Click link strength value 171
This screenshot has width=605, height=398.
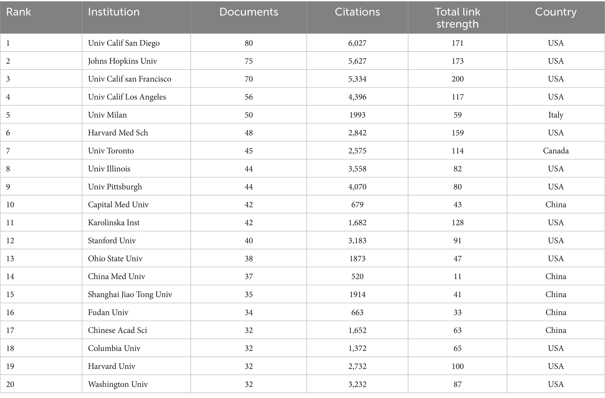458,43
